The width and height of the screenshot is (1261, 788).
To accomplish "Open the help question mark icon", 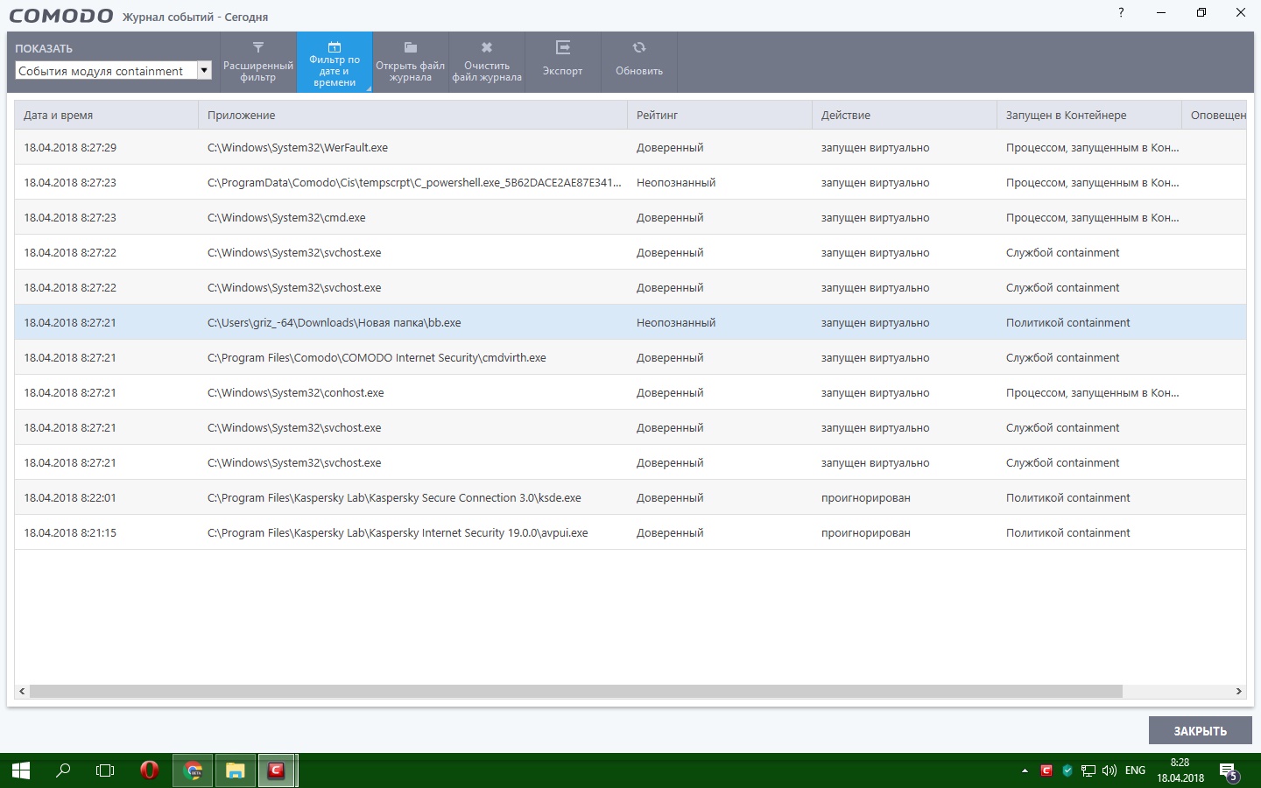I will [1121, 13].
